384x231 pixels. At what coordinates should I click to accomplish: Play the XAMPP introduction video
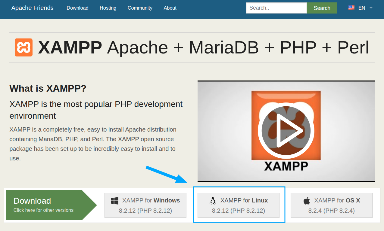click(286, 130)
